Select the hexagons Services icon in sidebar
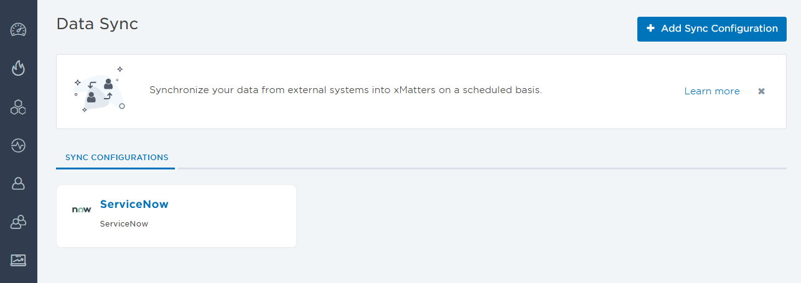This screenshot has height=283, width=801. 18,107
